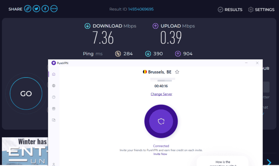Click the Belgium flag icon
Image resolution: width=279 pixels, height=166 pixels.
point(145,72)
